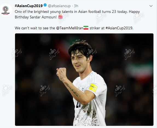Open the AFC Asian Cup profile avatar
This screenshot has height=128, width=157.
5,10
